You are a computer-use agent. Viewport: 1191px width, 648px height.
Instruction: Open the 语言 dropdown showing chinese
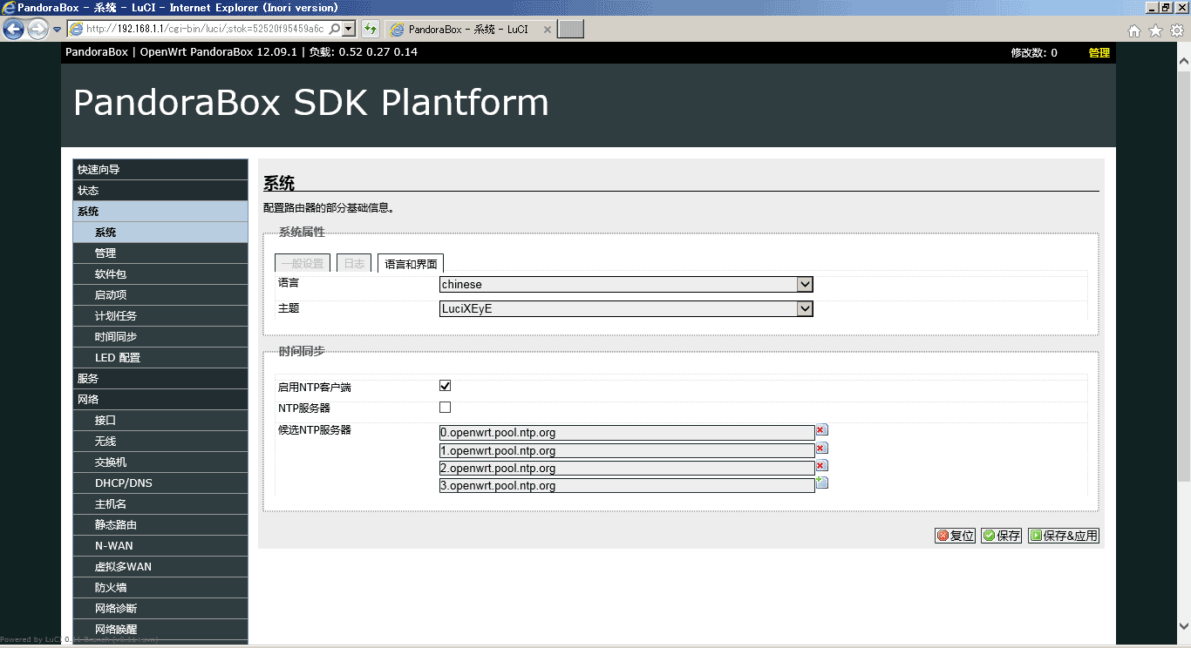point(626,284)
